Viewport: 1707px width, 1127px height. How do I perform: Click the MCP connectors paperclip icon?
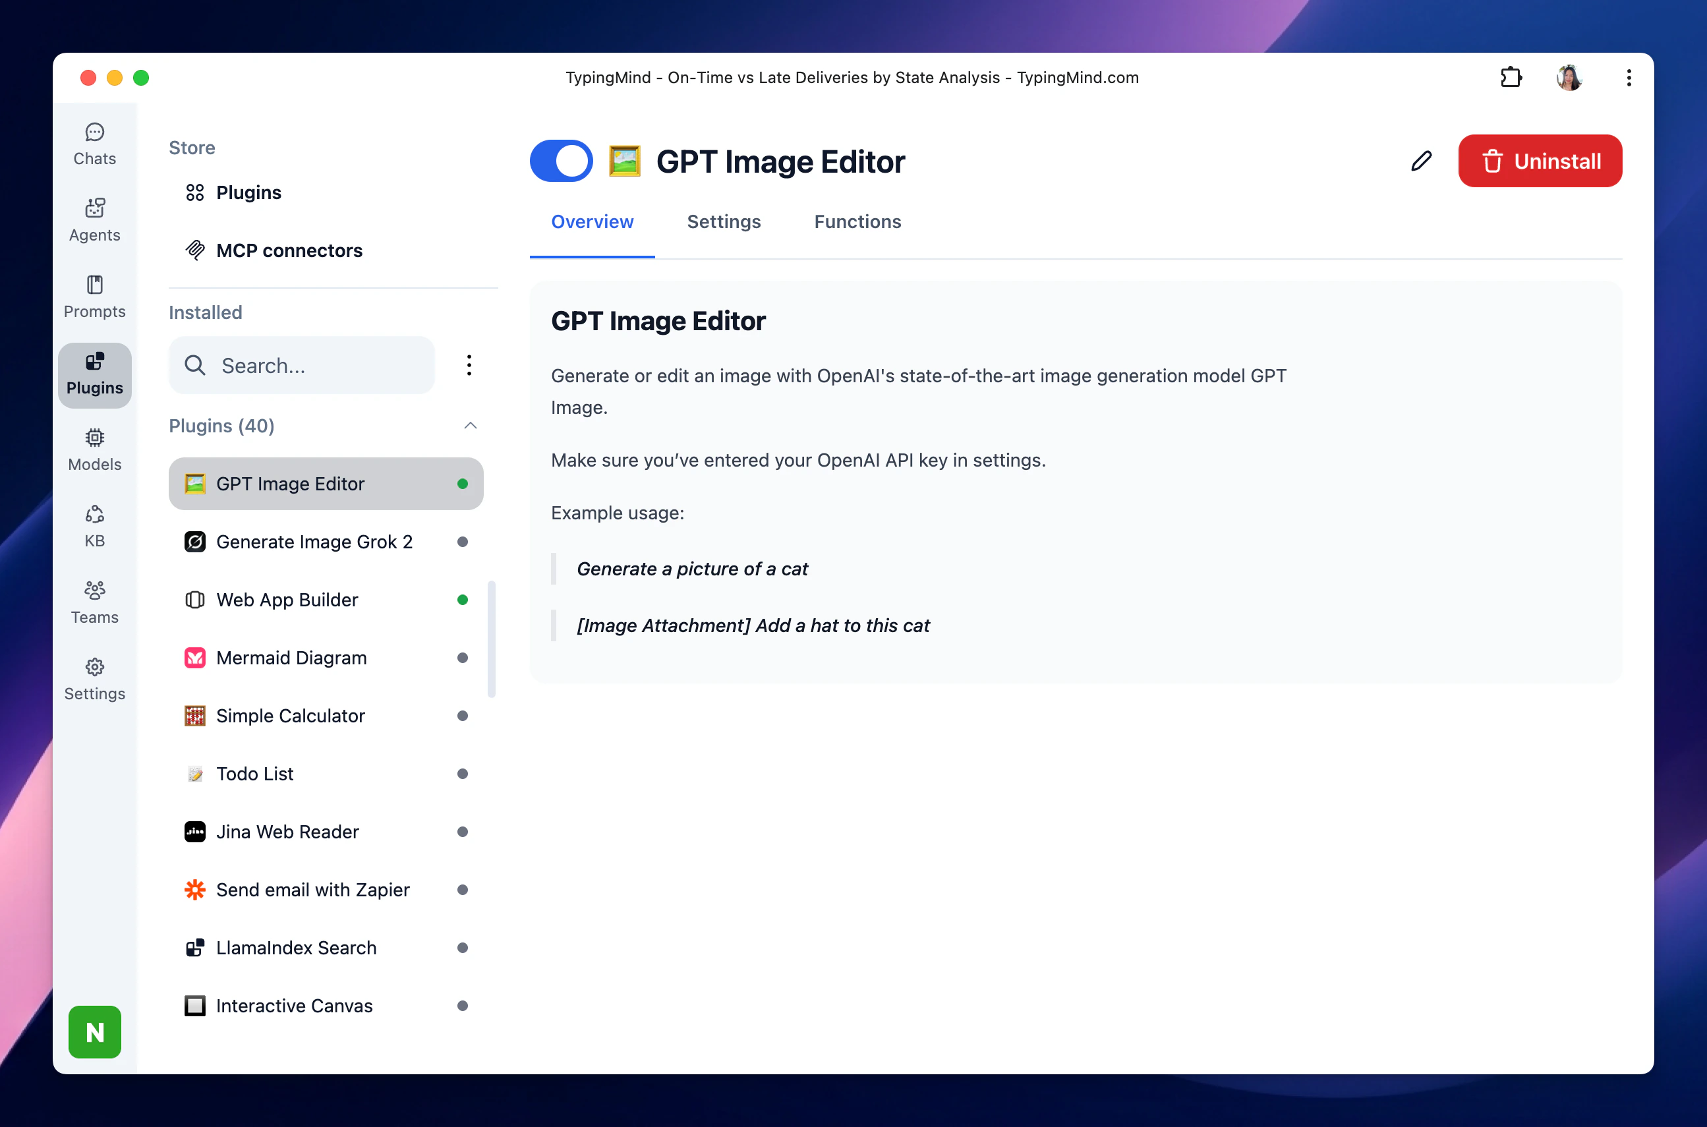pos(195,250)
